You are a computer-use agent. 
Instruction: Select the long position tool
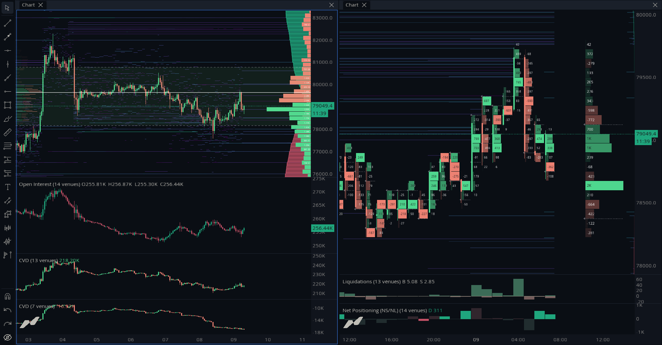pos(7,160)
